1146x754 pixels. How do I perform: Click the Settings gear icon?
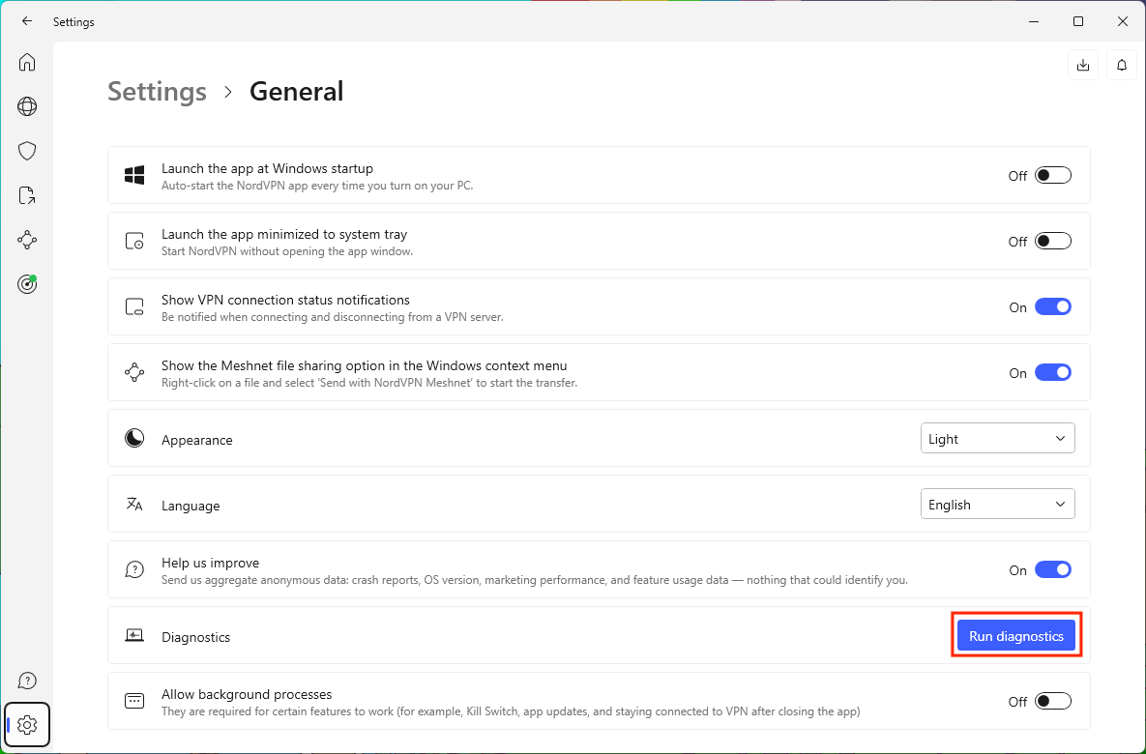(x=27, y=724)
